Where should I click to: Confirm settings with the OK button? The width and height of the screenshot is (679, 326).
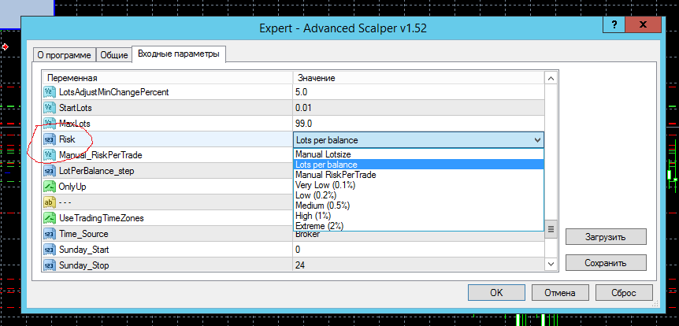click(x=496, y=292)
